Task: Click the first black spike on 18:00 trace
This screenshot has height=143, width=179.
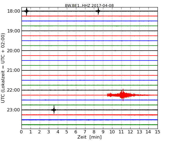Action: click(x=26, y=11)
